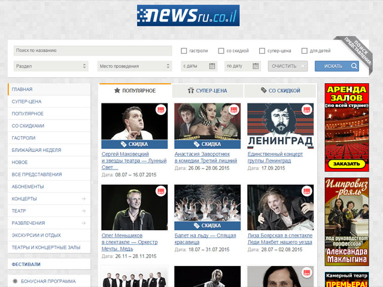Image resolution: width=383 pixels, height=287 pixels.
Task: Check the 'со скидкой' filter box
Action: 221,51
